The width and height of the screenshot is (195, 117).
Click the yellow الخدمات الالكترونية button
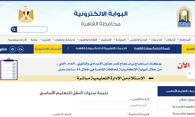pyautogui.click(x=48, y=49)
